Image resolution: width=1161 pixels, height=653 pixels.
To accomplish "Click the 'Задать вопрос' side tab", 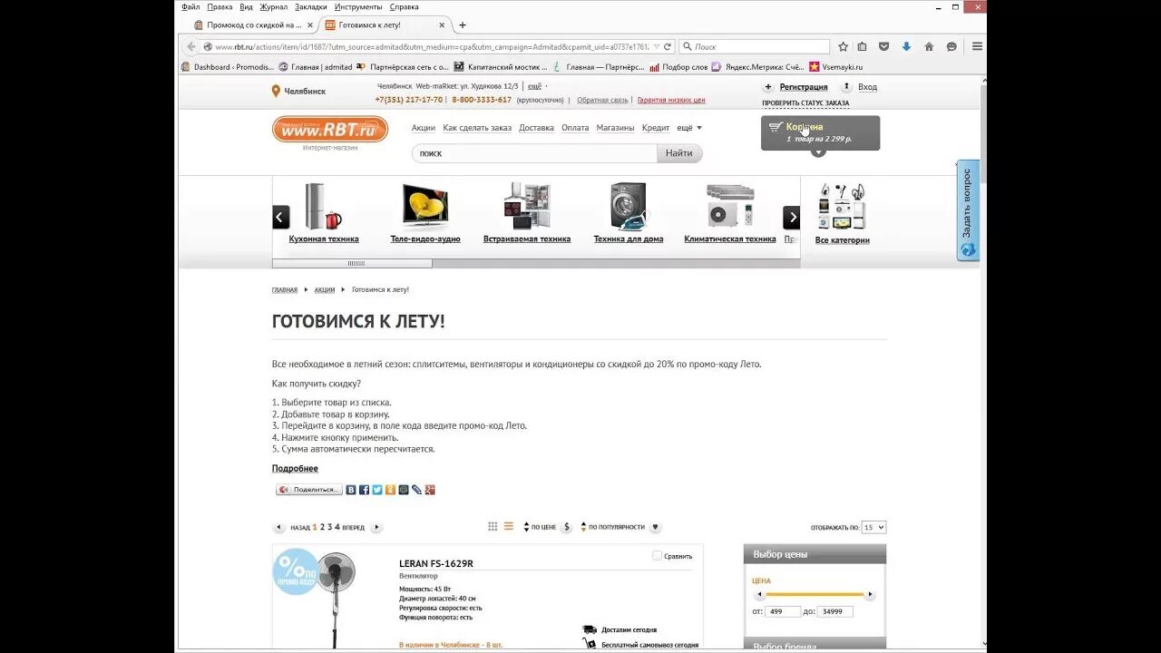I will coord(968,210).
